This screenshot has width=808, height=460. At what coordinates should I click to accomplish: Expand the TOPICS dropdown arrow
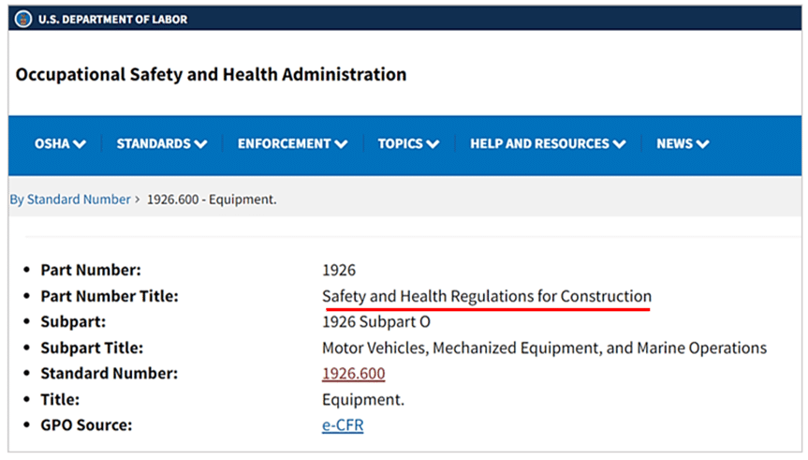tap(433, 144)
